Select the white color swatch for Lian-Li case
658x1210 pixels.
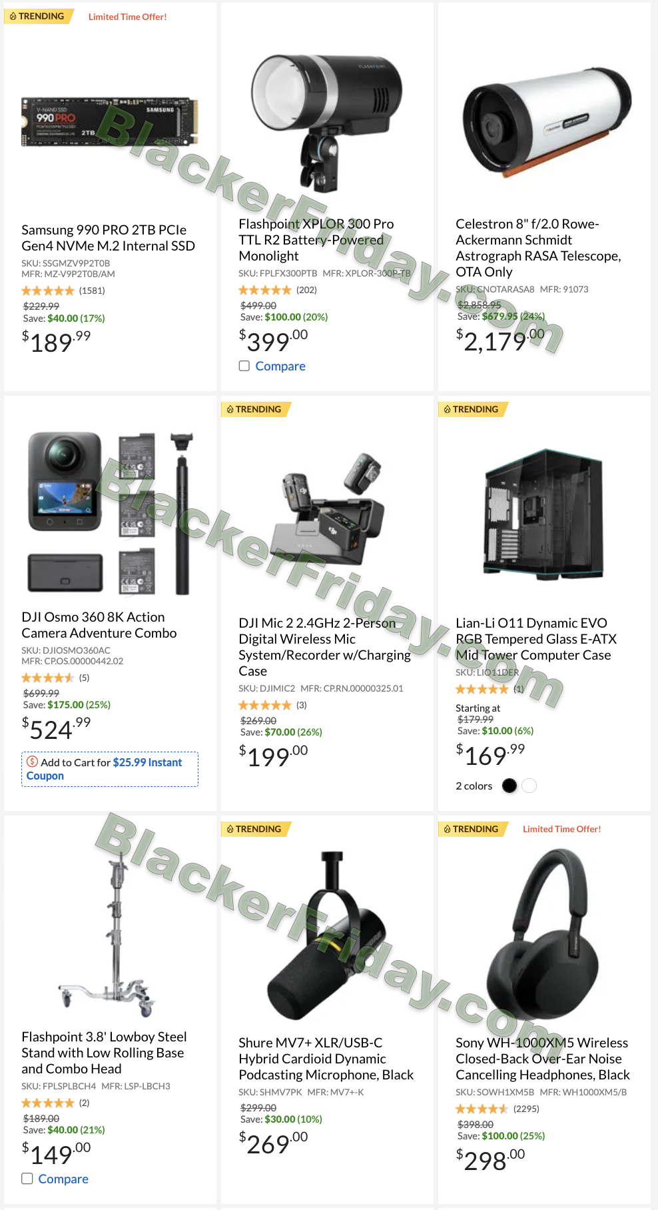[529, 786]
